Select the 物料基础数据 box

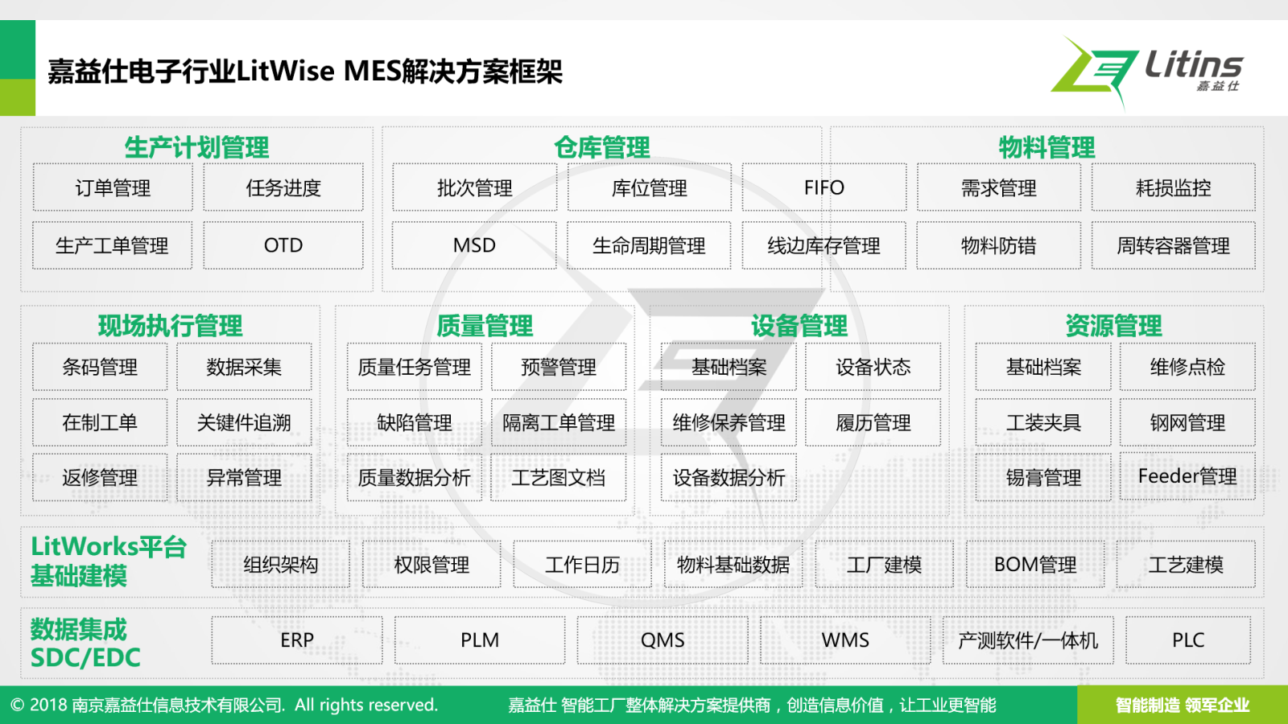(733, 565)
